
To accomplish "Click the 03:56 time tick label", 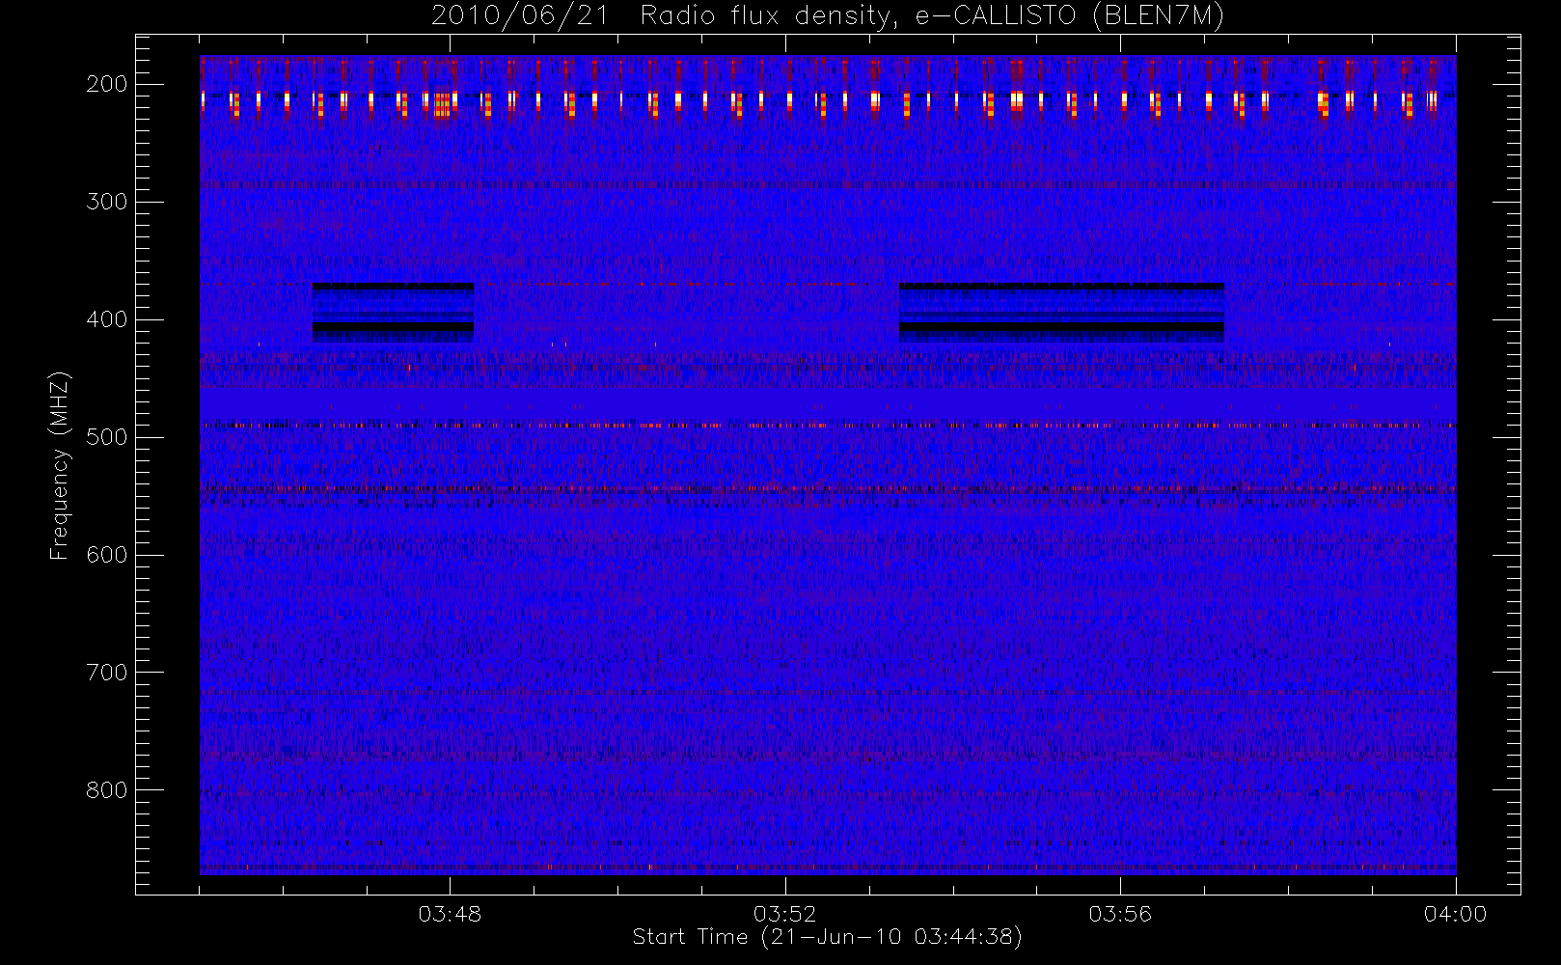I will pyautogui.click(x=1120, y=914).
